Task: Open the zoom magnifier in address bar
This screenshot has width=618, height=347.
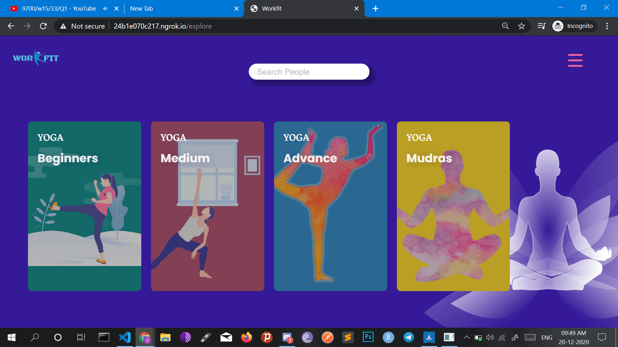Action: click(506, 26)
